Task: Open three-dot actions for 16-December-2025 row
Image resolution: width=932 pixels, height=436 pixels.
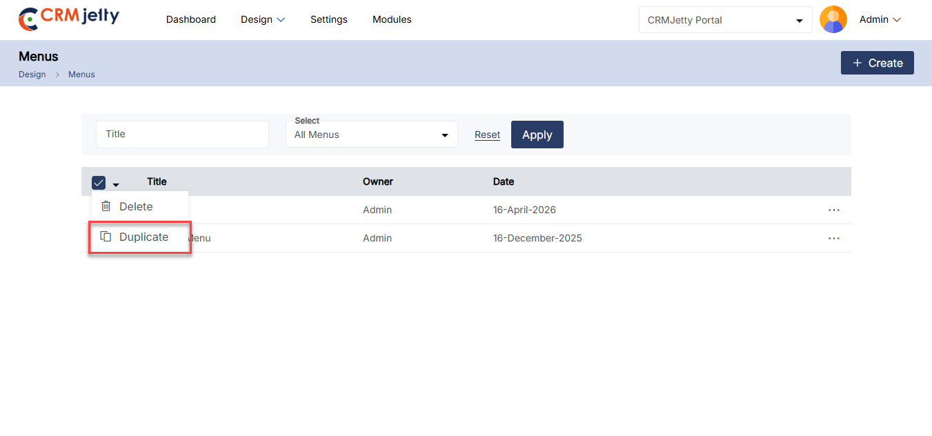Action: coord(833,238)
